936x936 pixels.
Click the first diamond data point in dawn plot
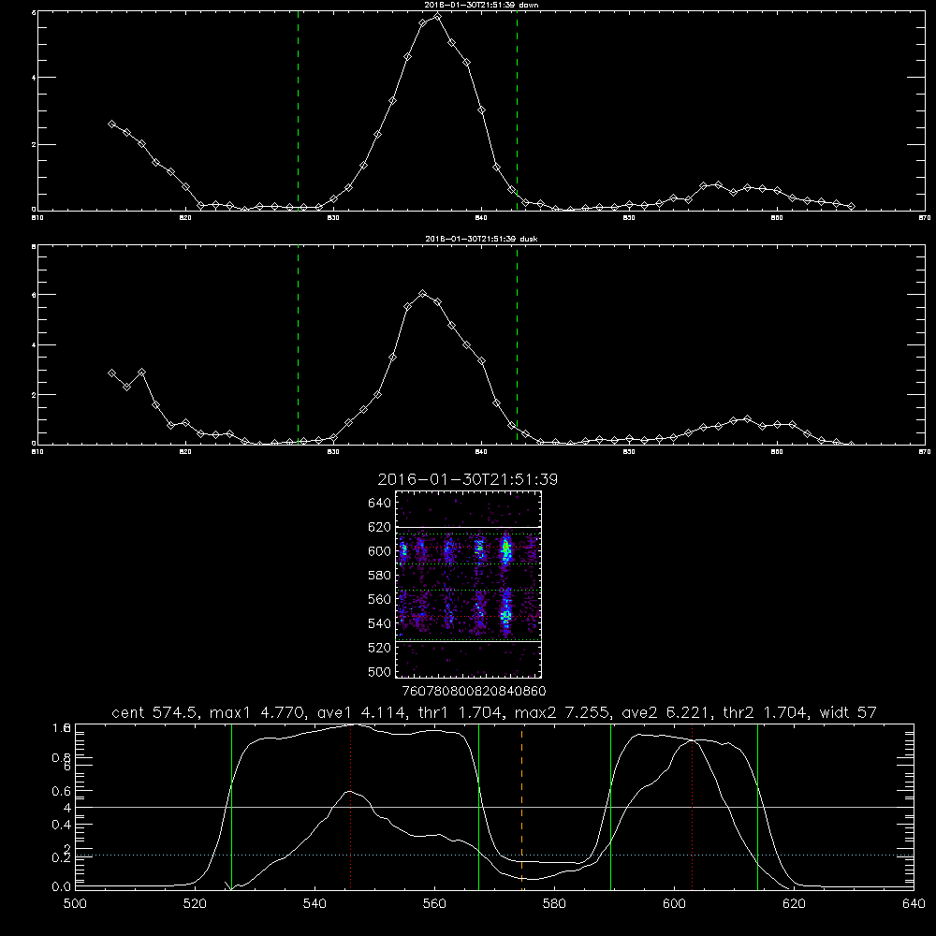pyautogui.click(x=111, y=124)
